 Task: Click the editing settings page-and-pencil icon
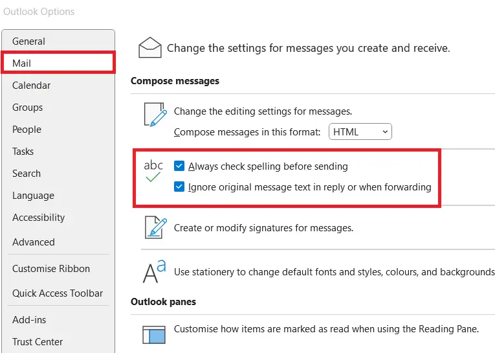pos(155,115)
